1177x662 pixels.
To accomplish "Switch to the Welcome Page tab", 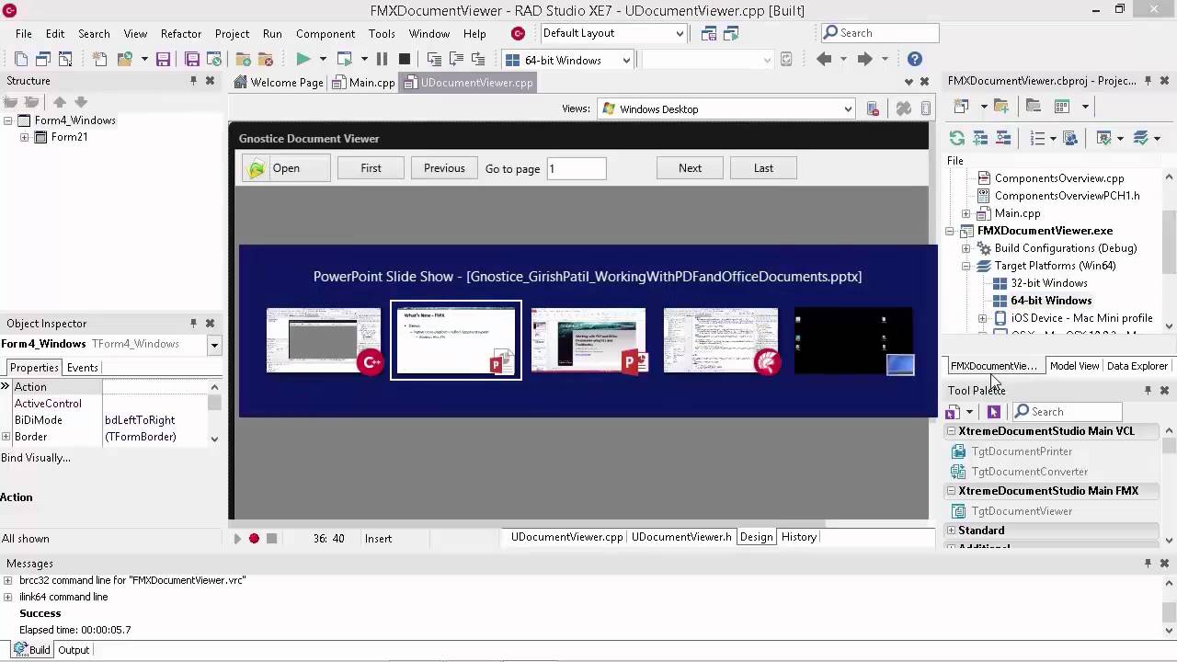I will pos(279,83).
